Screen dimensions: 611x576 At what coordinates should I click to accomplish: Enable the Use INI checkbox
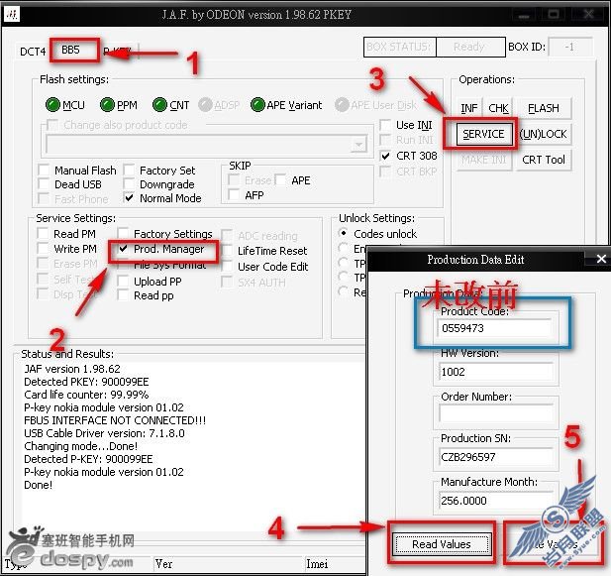coord(385,125)
